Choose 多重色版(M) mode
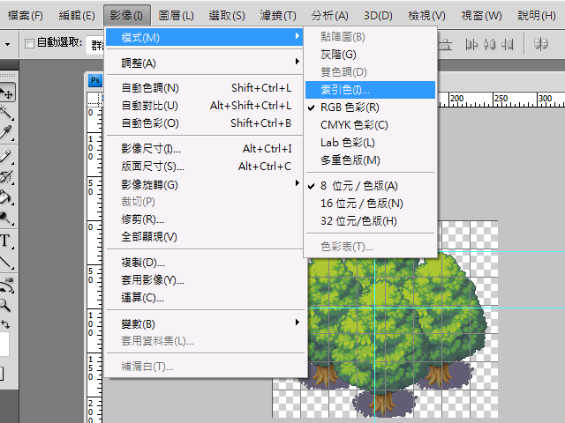The height and width of the screenshot is (423, 565). point(371,160)
